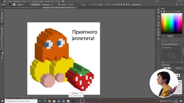Select the Pen tool
The image size is (184, 103).
pos(2,15)
